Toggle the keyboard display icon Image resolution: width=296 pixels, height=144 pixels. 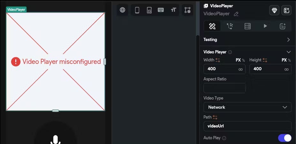pyautogui.click(x=161, y=10)
